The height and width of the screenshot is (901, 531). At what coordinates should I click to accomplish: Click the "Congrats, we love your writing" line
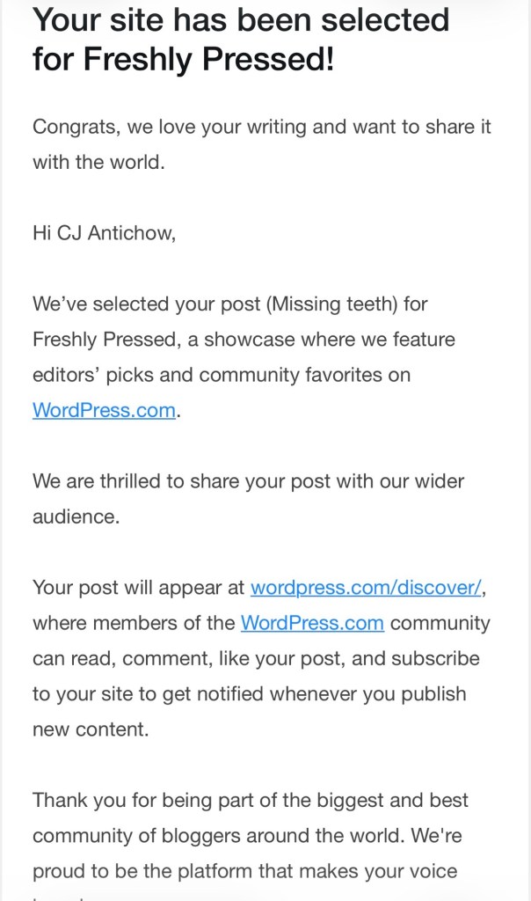click(261, 127)
